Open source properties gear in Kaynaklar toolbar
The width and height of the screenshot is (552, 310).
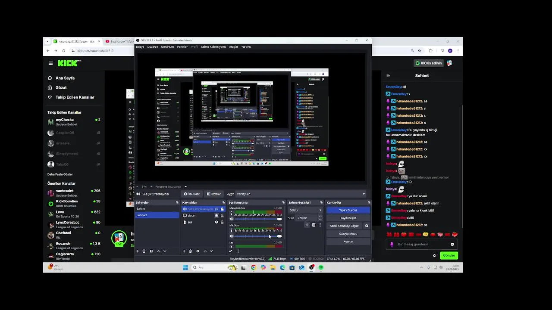pyautogui.click(x=198, y=251)
